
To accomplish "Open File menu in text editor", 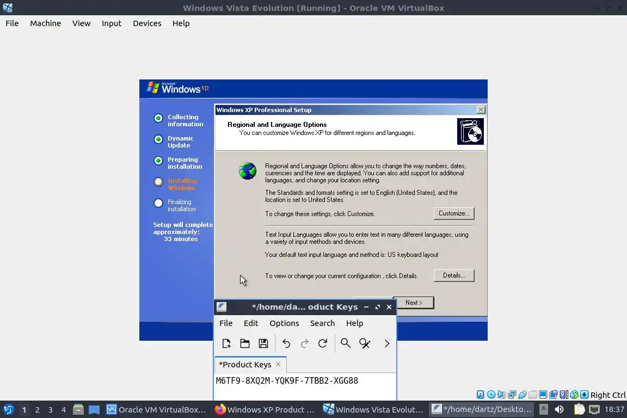I will tap(226, 323).
